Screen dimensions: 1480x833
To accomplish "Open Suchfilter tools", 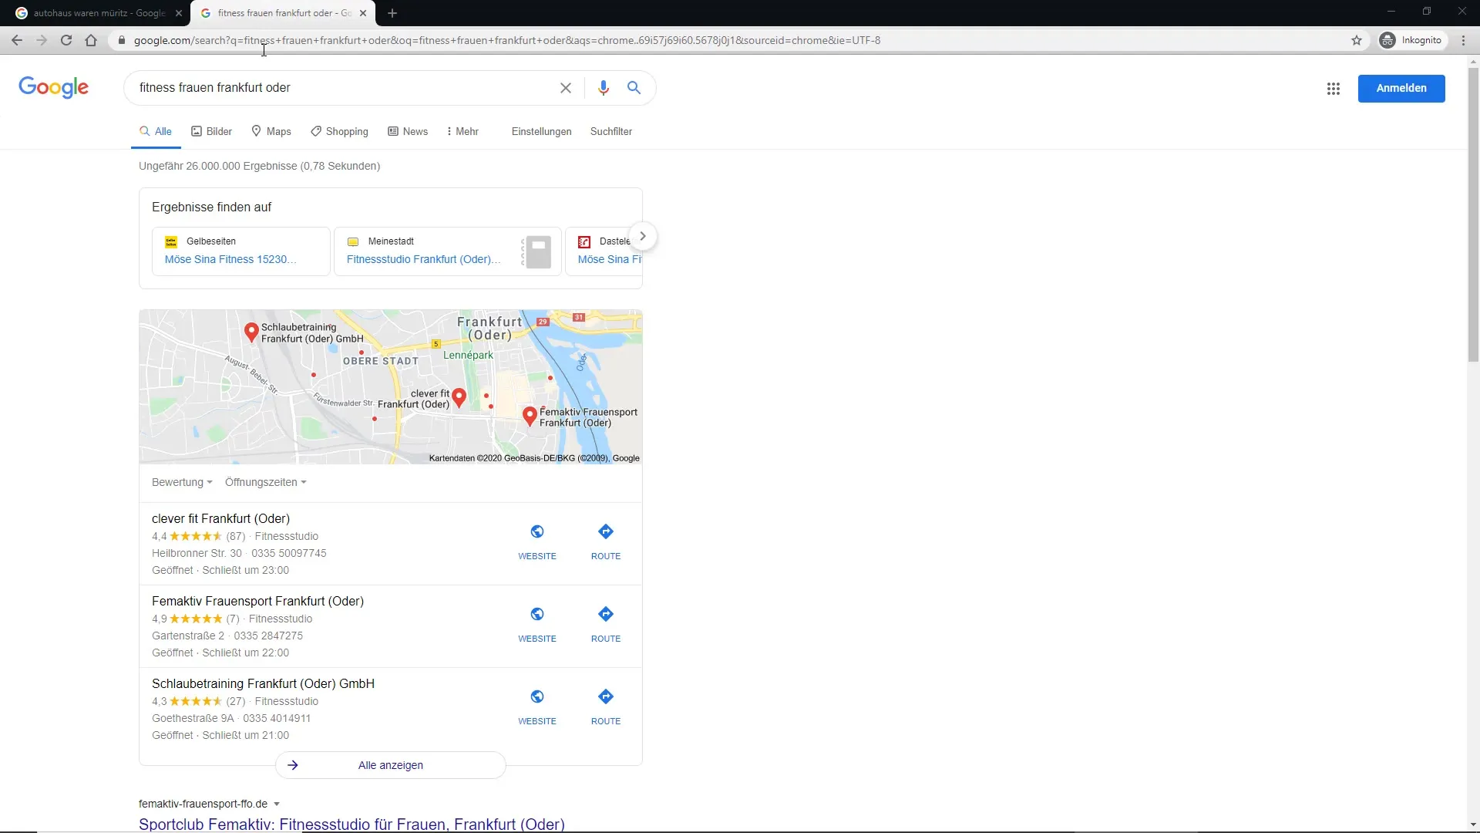I will [x=611, y=131].
